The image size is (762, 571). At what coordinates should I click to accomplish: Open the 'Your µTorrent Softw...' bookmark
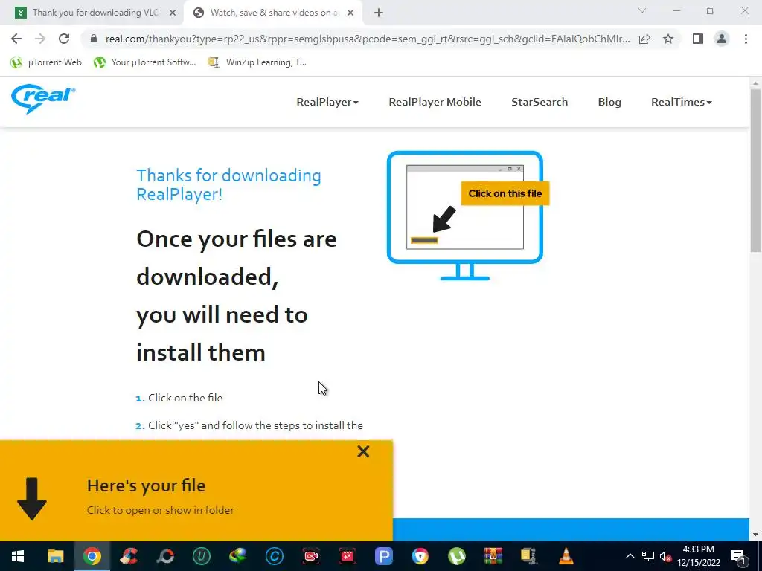pyautogui.click(x=145, y=62)
